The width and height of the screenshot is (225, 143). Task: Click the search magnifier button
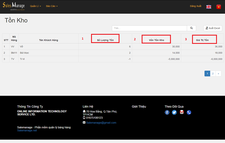point(191,28)
